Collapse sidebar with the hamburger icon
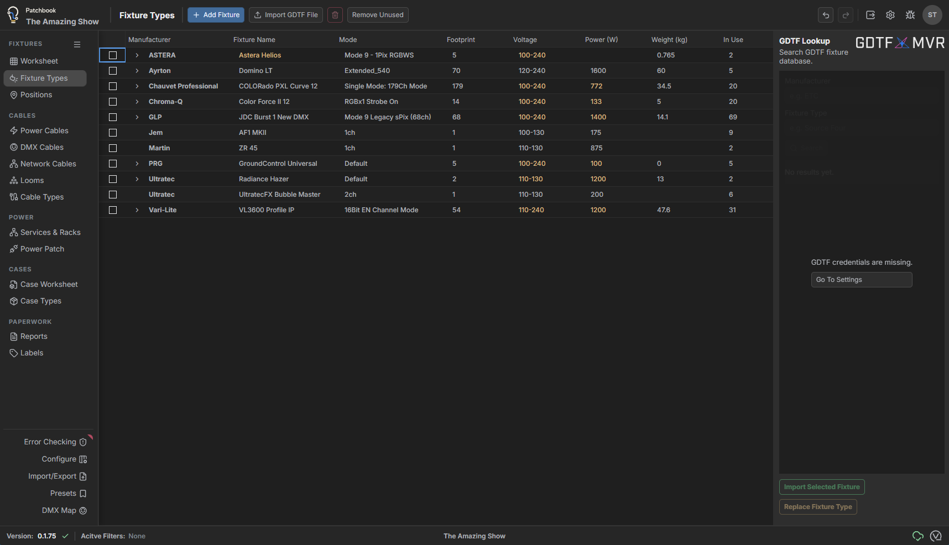Image resolution: width=949 pixels, height=545 pixels. coord(77,44)
